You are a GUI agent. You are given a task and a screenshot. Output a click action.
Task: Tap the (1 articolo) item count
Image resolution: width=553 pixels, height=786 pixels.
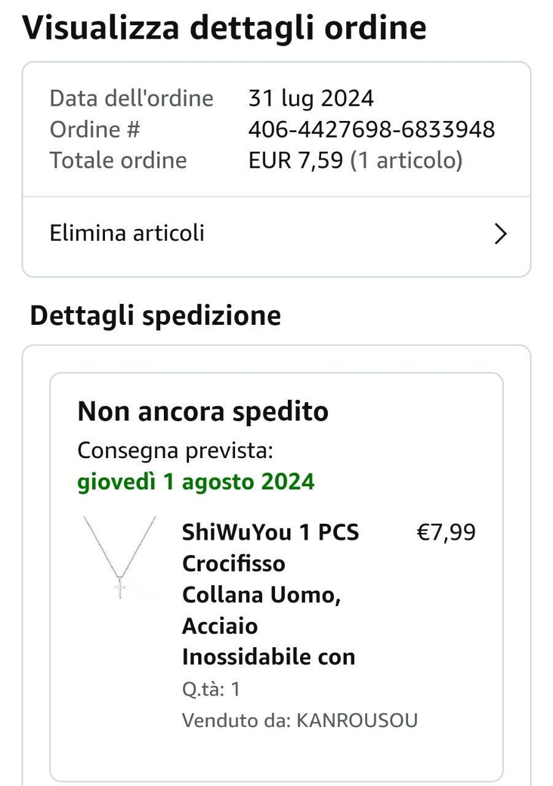tap(406, 160)
